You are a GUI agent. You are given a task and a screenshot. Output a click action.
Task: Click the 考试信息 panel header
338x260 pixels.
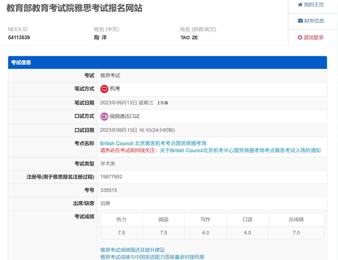tap(168, 62)
